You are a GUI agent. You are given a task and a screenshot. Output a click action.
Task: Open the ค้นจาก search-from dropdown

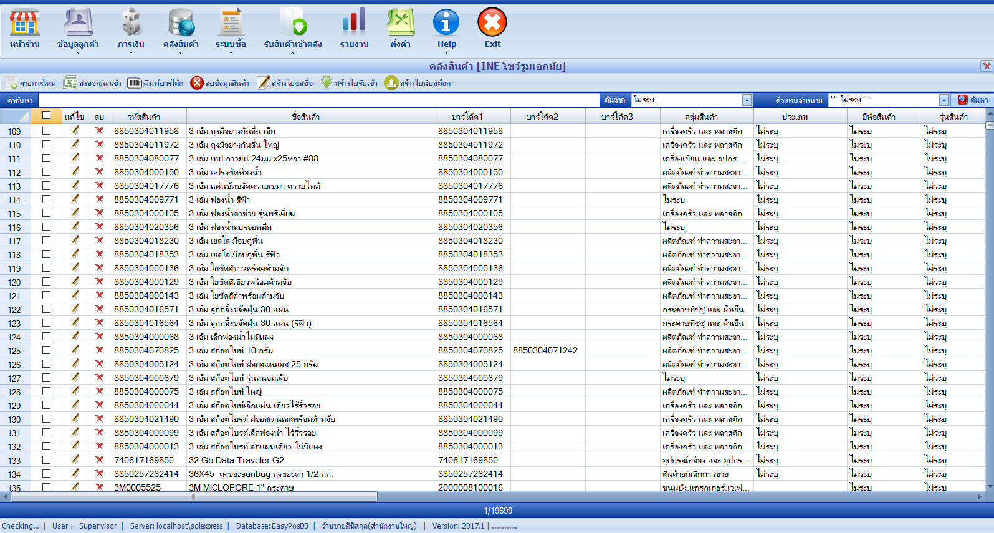(747, 100)
